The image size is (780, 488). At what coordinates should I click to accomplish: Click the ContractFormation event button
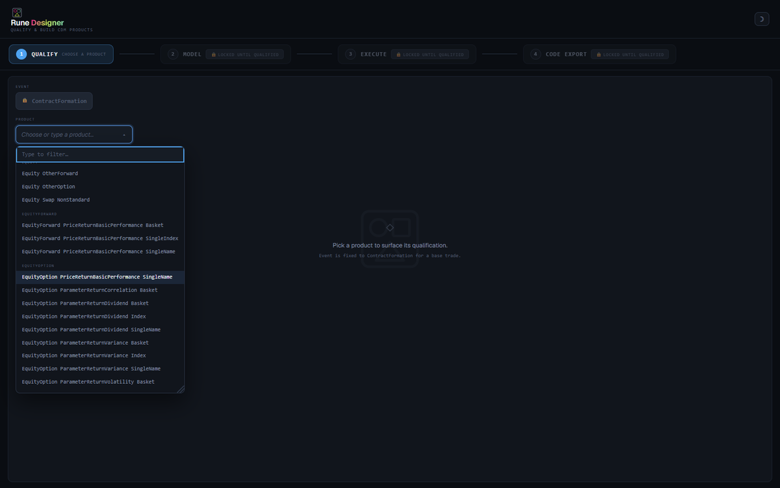54,101
